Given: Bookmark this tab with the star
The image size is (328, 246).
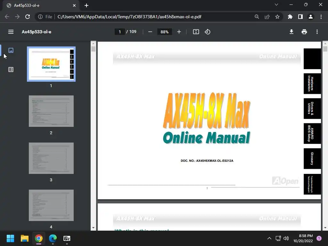Looking at the screenshot, I should [x=277, y=17].
